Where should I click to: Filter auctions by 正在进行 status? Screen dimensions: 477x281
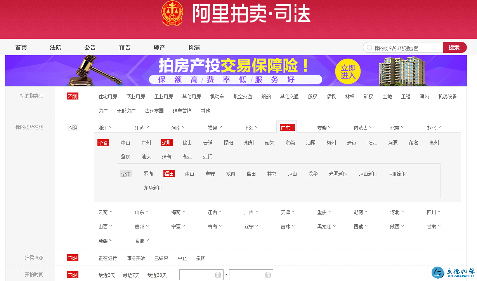(108, 258)
